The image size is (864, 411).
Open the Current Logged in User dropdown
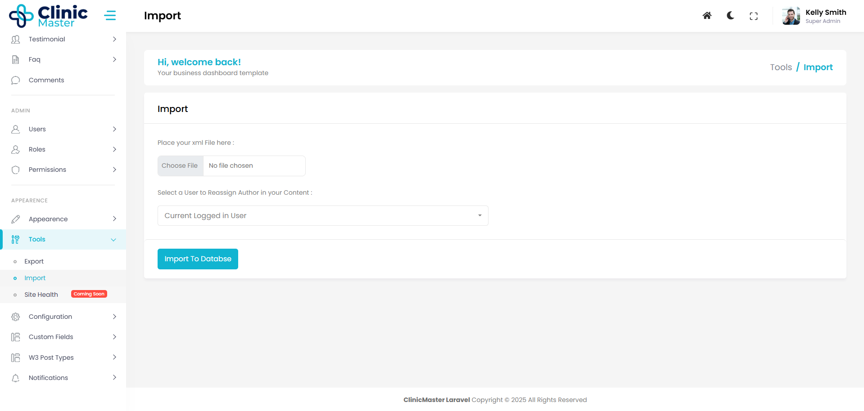(322, 215)
